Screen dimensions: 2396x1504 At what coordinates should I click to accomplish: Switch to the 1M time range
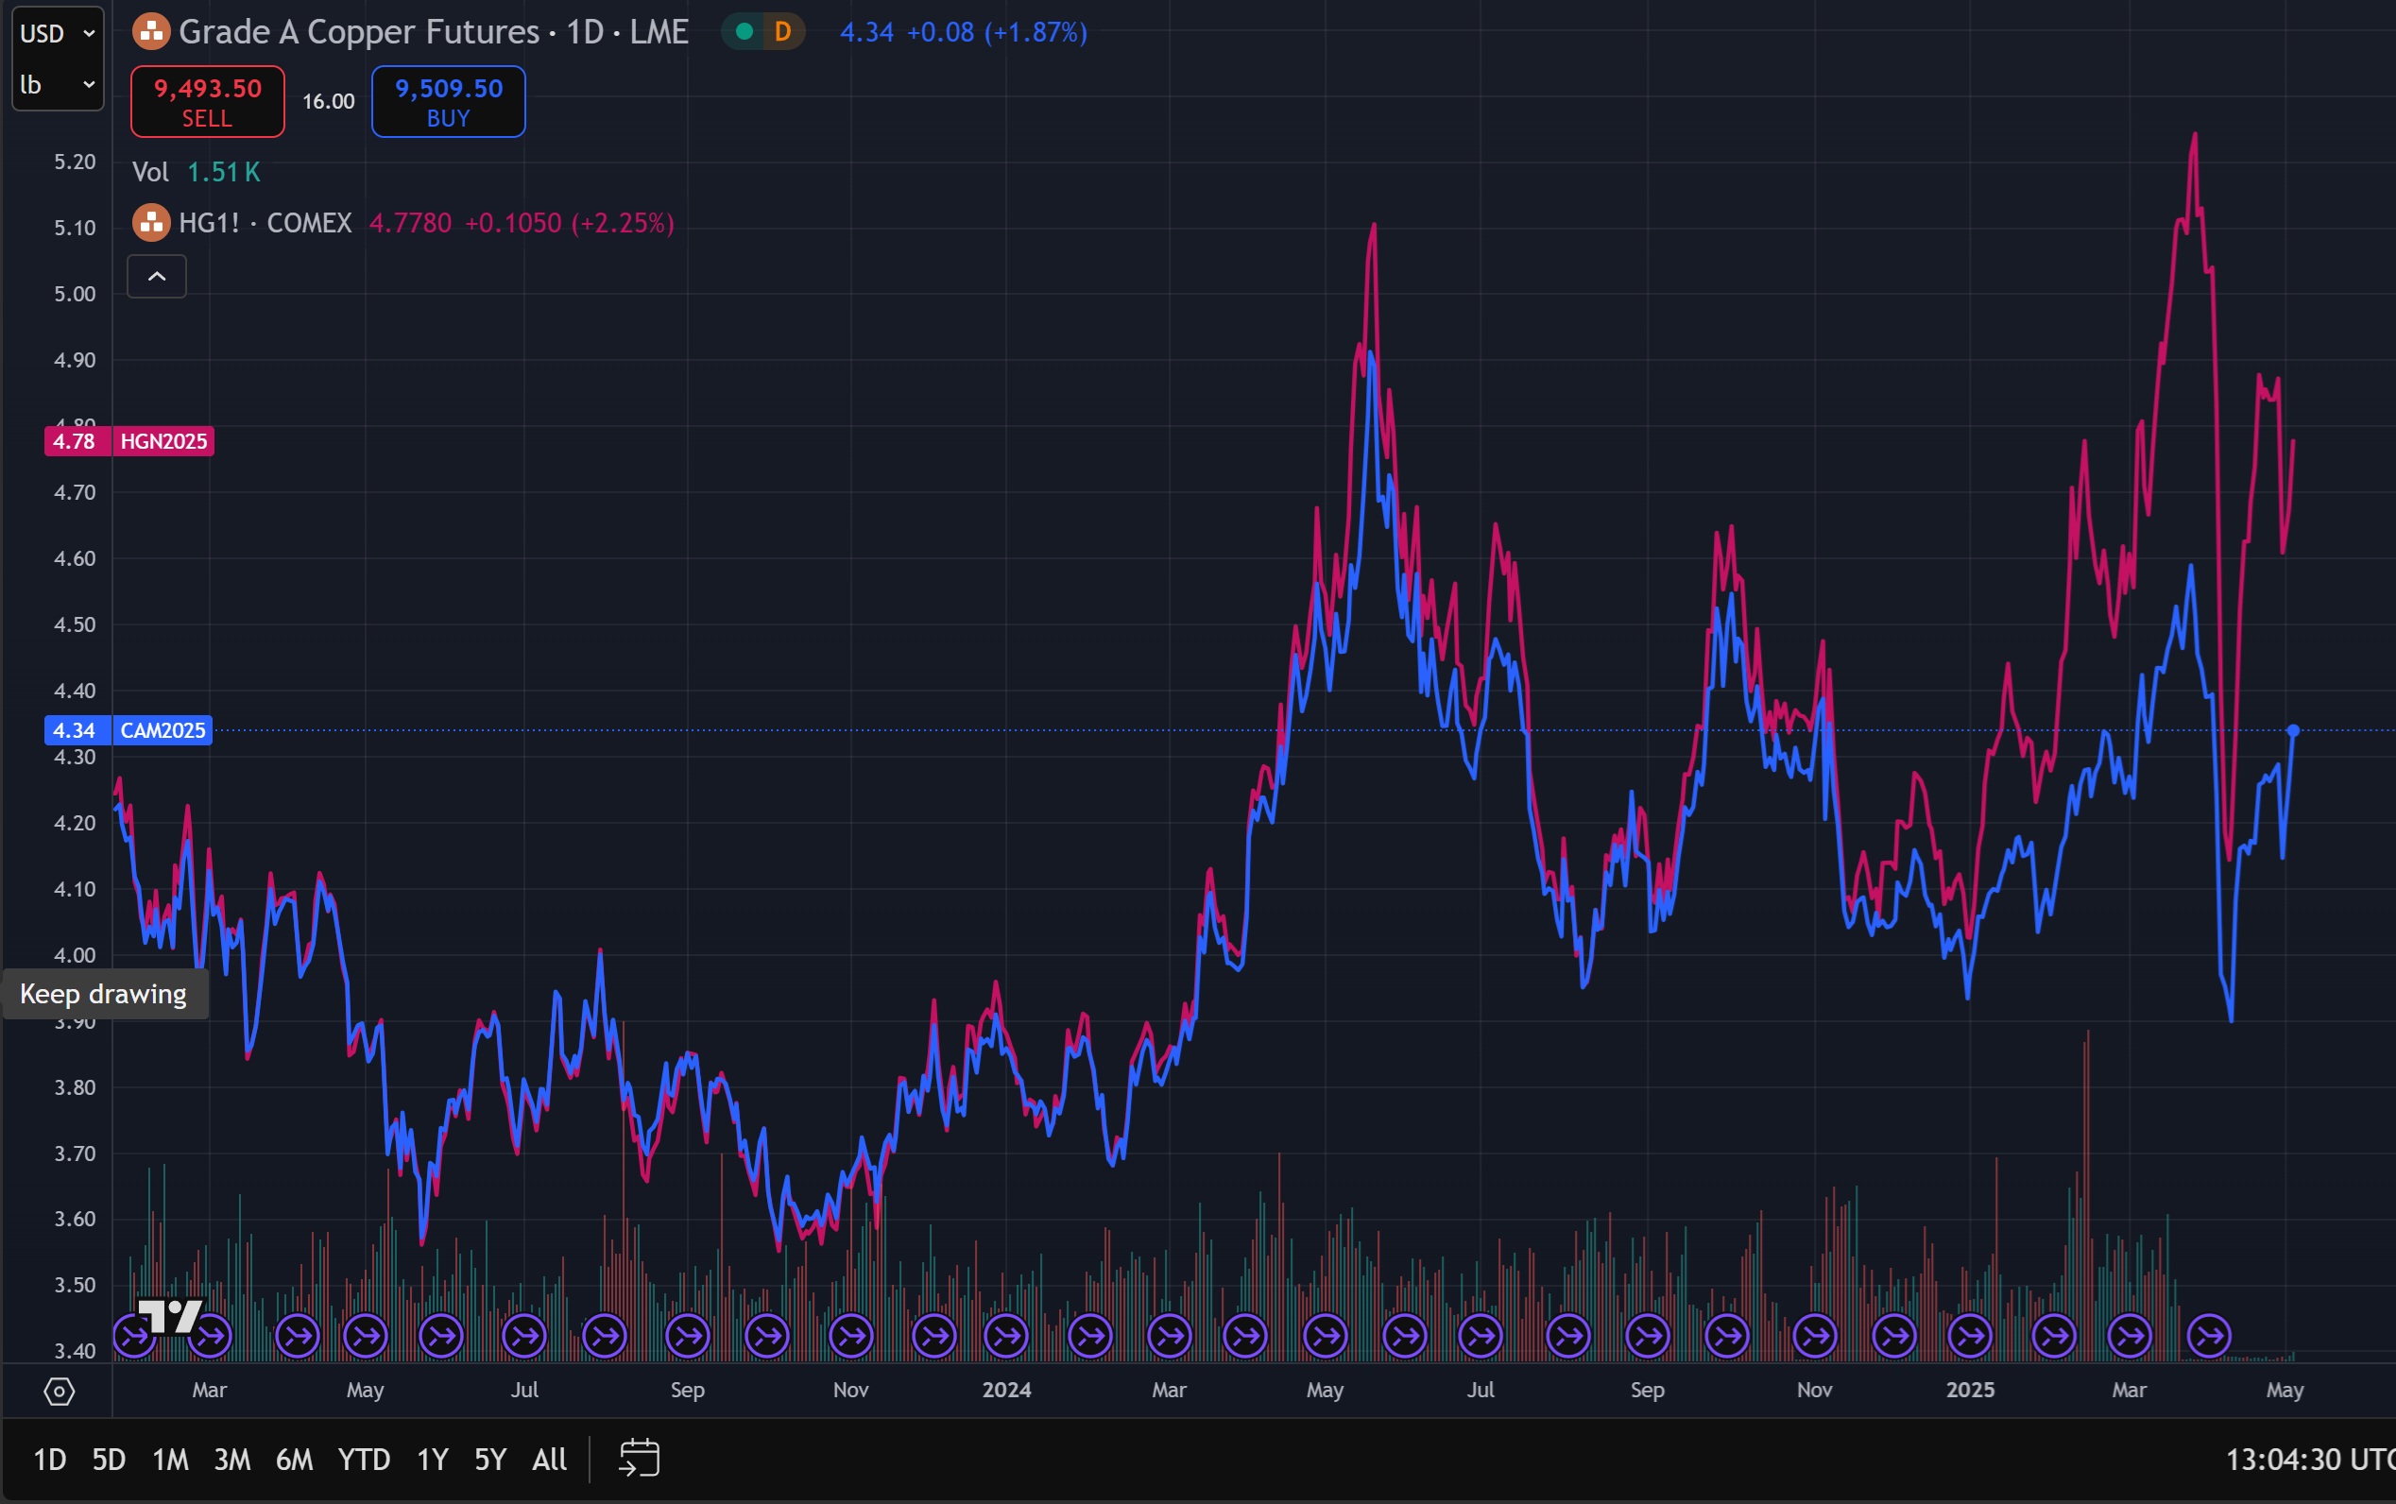(x=170, y=1460)
